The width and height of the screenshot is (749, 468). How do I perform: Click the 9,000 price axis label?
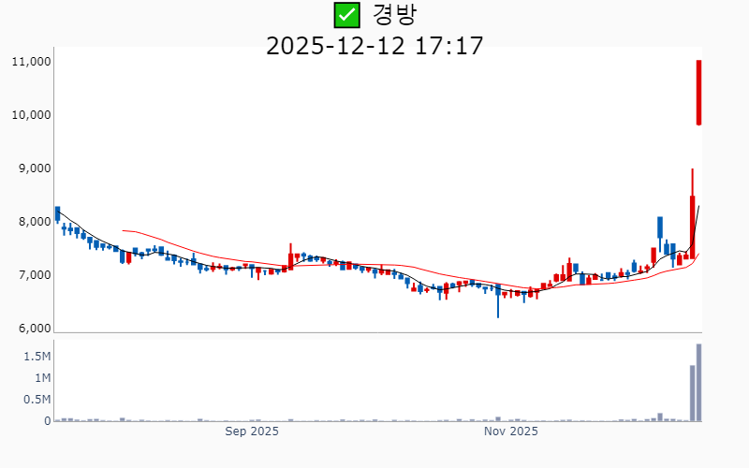(x=33, y=168)
